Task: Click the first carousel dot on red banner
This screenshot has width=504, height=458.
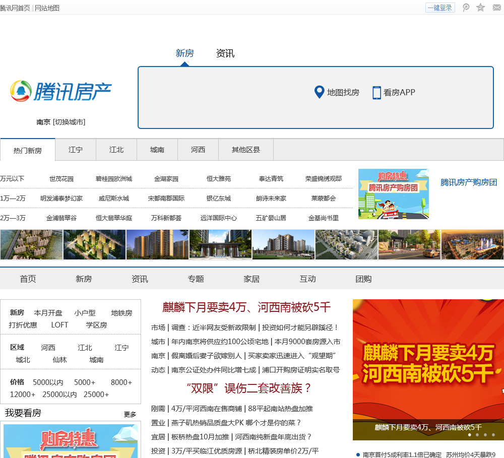Action: (x=470, y=435)
